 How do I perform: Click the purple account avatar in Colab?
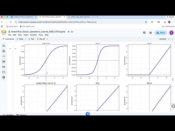(171, 33)
